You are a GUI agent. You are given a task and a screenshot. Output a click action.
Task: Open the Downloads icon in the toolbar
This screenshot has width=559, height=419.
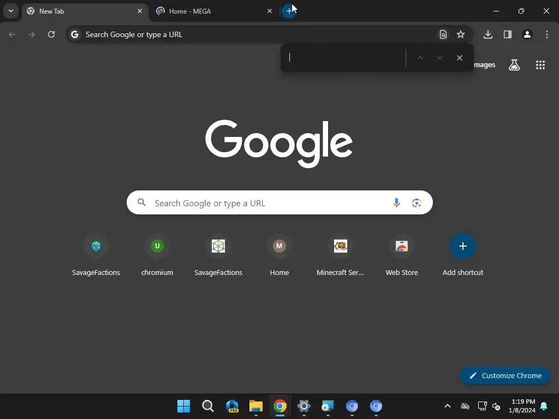(488, 34)
